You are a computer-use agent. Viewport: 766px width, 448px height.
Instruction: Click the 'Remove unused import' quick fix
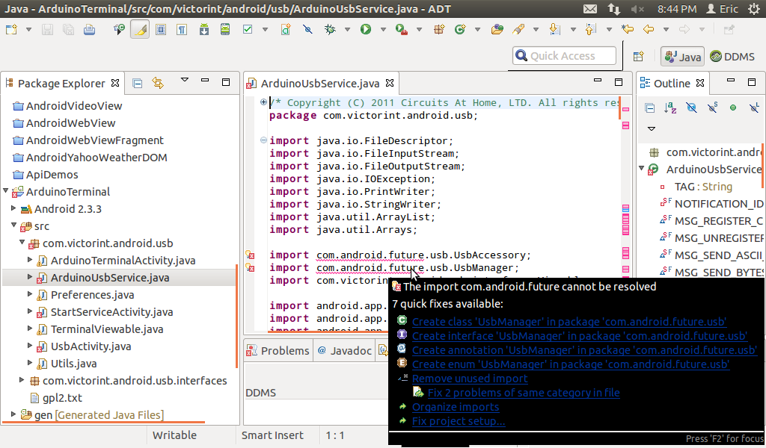coord(469,379)
